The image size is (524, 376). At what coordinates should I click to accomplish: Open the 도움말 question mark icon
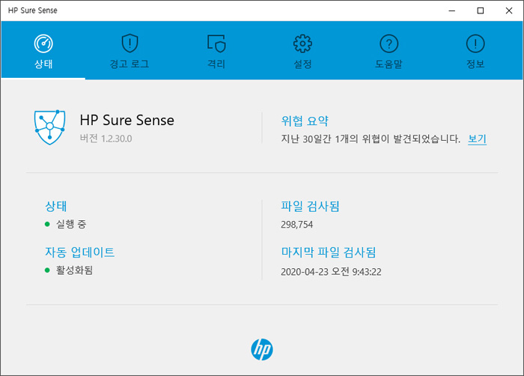click(x=389, y=43)
